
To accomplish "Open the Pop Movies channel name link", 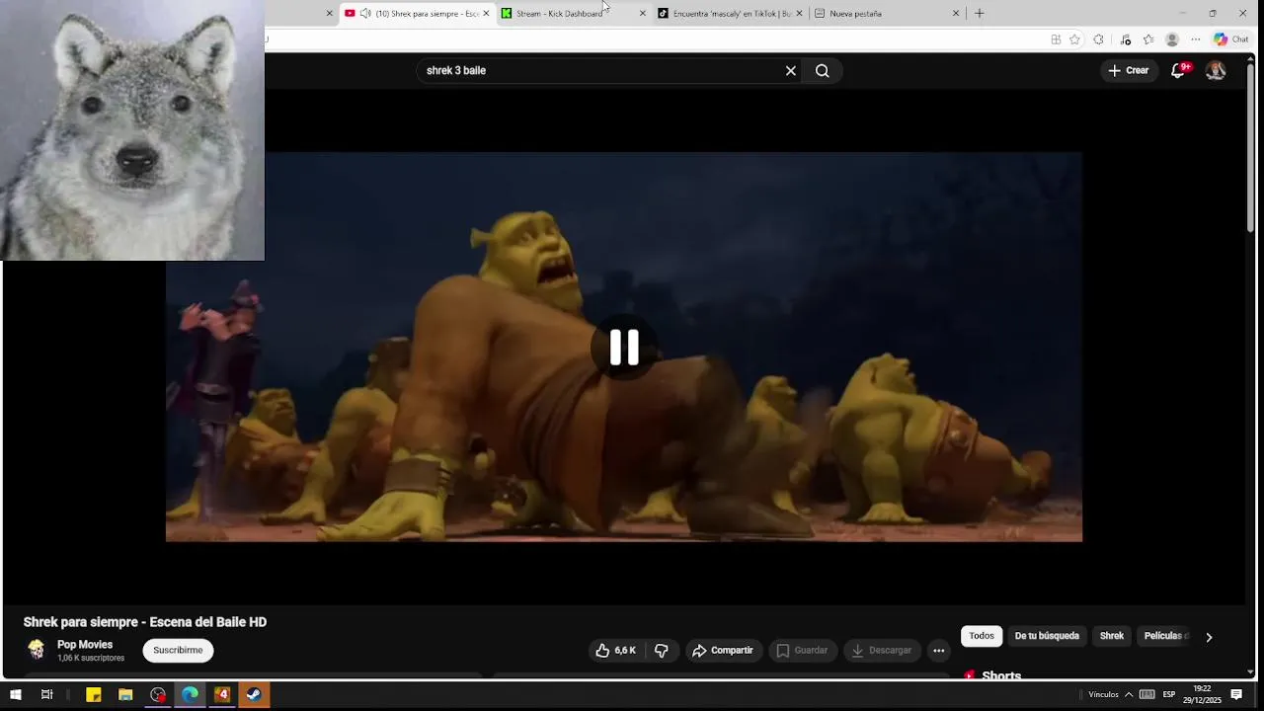I will 85,644.
